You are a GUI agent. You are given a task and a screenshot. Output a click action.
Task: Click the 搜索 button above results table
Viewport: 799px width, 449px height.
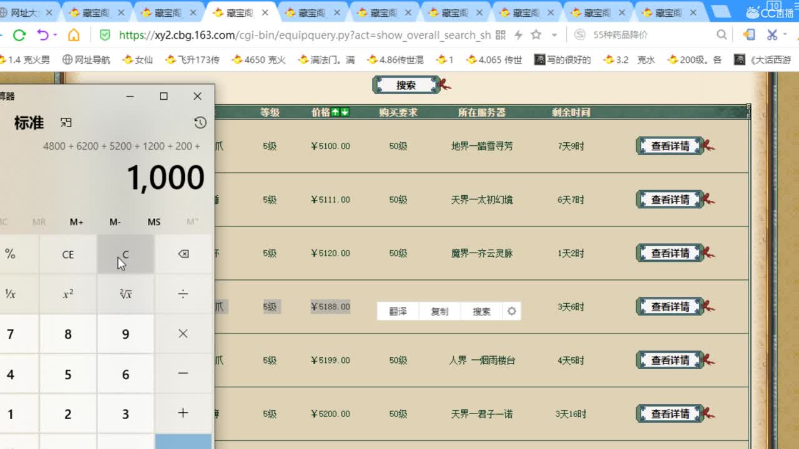[x=406, y=85]
